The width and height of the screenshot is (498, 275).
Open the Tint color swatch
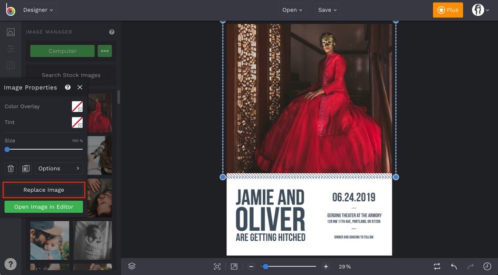click(77, 122)
